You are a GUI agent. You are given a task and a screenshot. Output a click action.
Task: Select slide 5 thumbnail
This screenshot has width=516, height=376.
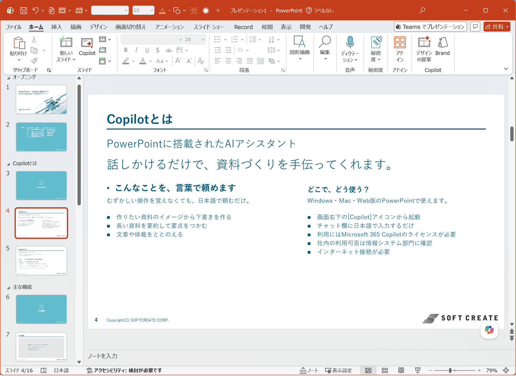click(x=41, y=261)
